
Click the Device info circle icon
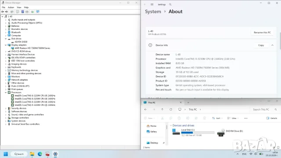(150, 45)
